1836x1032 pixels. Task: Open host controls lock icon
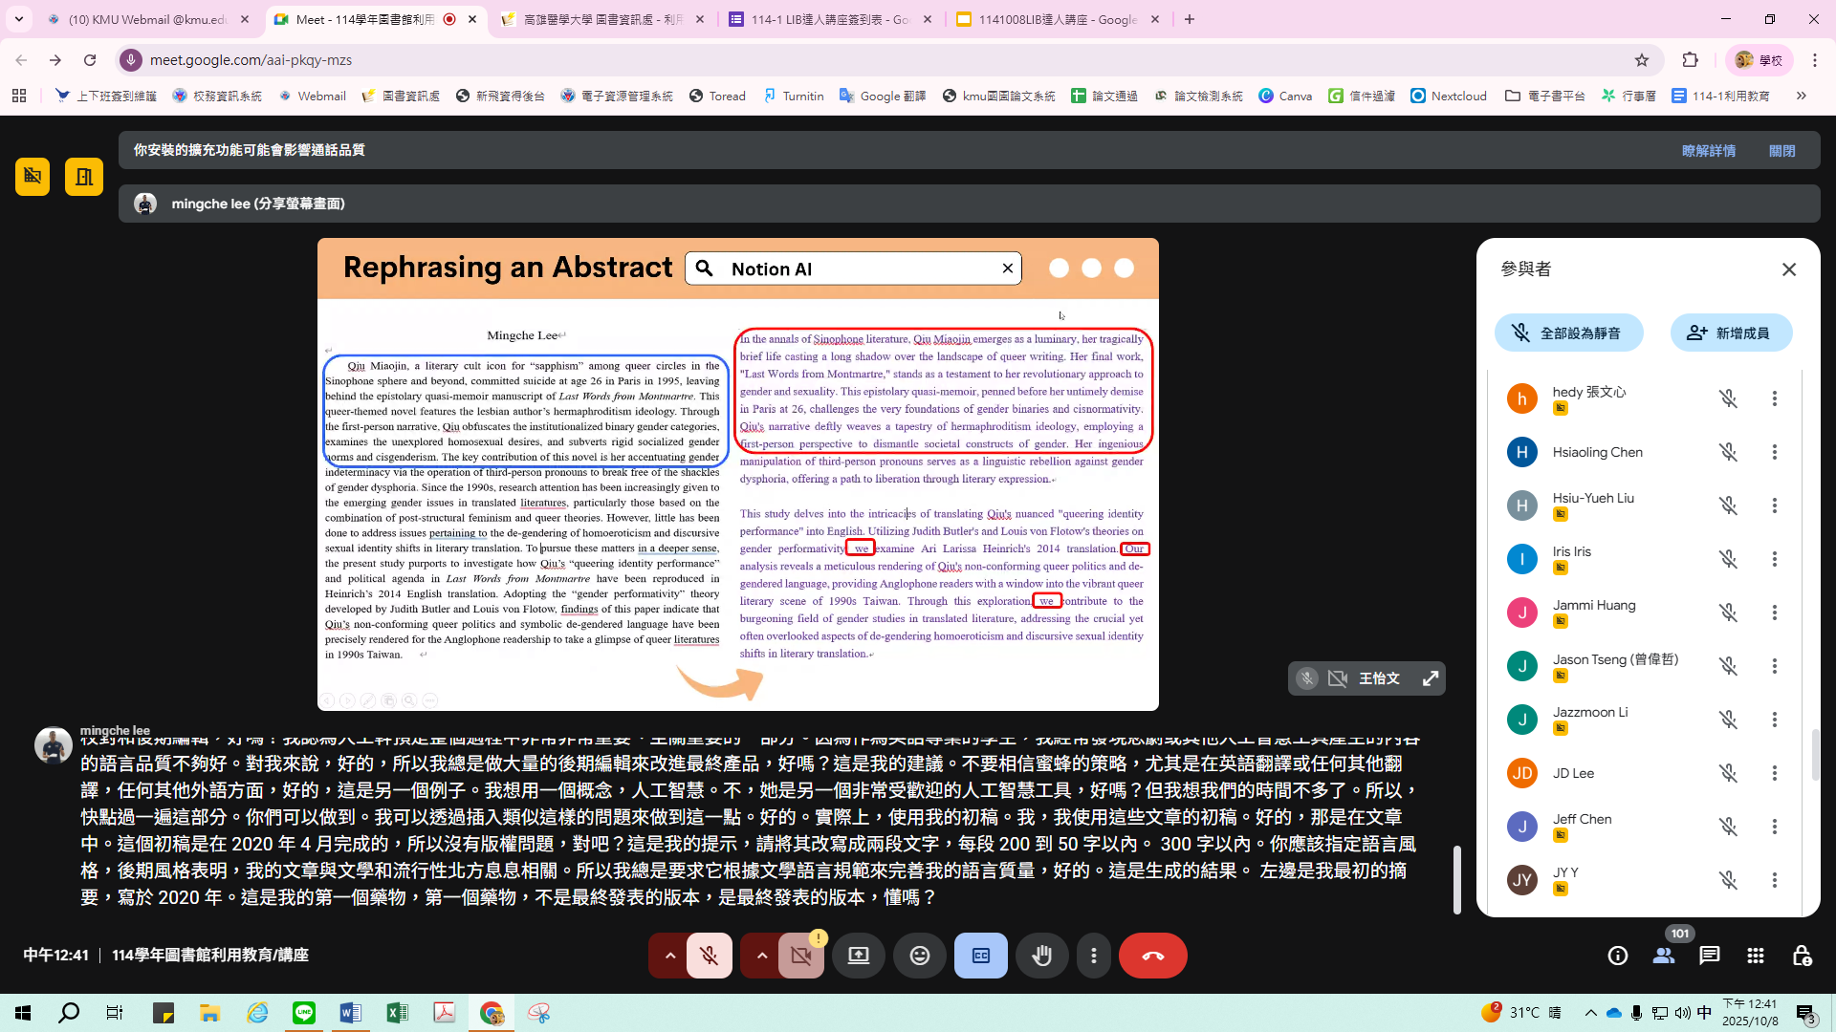coord(1802,956)
